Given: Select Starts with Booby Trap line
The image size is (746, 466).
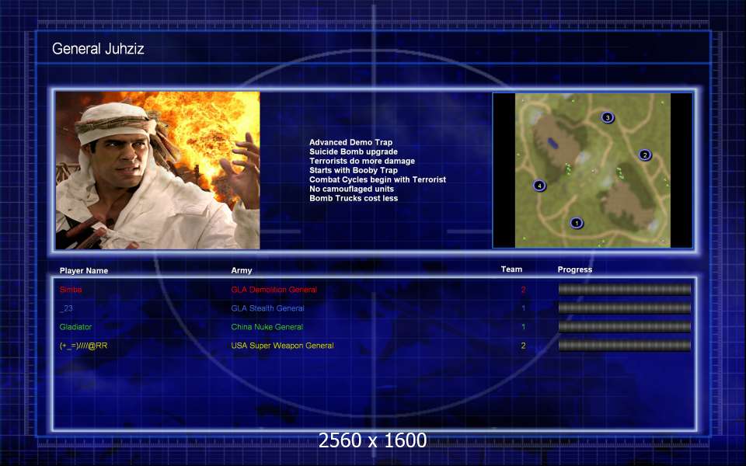Looking at the screenshot, I should click(354, 170).
